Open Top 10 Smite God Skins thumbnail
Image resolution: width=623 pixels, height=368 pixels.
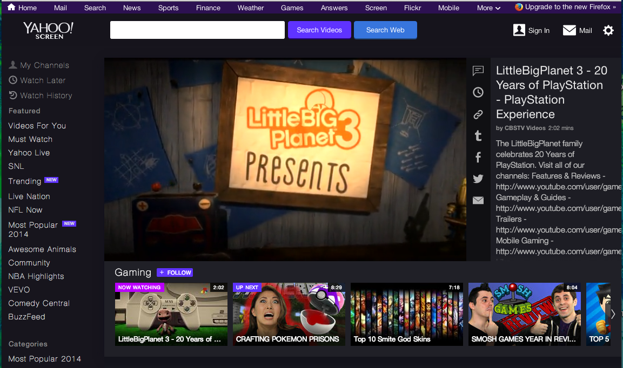click(x=407, y=314)
